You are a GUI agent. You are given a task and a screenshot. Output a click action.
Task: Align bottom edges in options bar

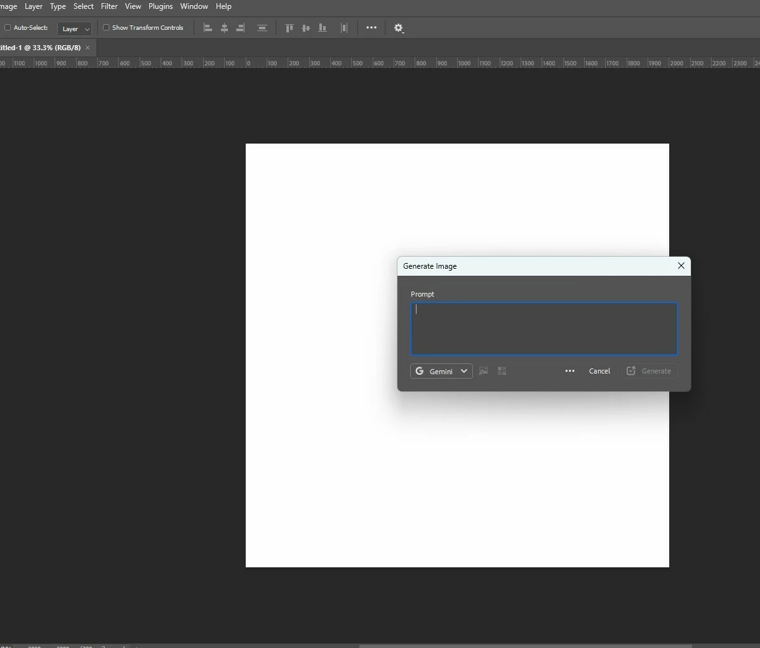click(323, 28)
